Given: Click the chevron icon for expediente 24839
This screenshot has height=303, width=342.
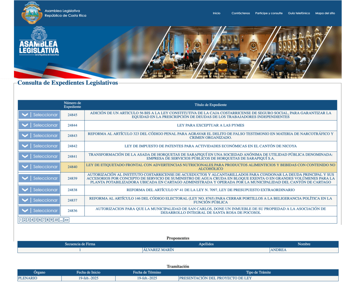Looking at the screenshot, I should (x=25, y=178).
